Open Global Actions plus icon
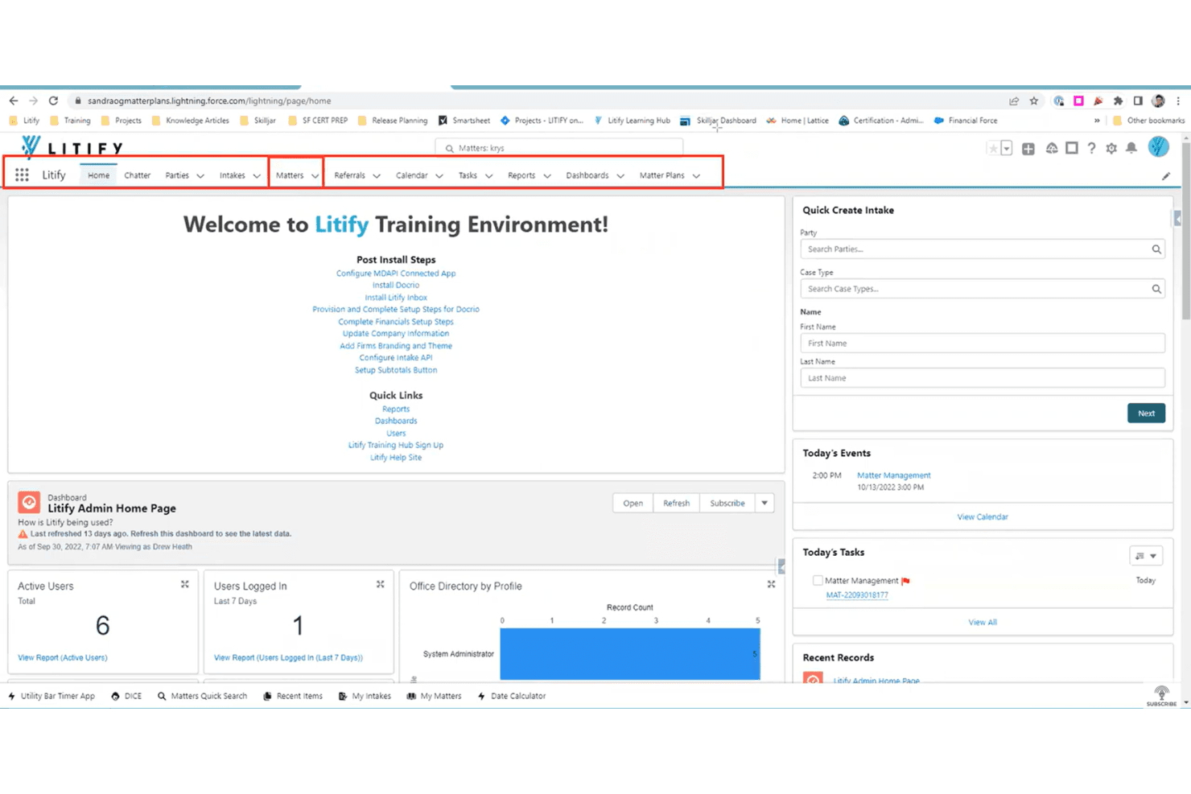This screenshot has width=1191, height=794. tap(1028, 149)
